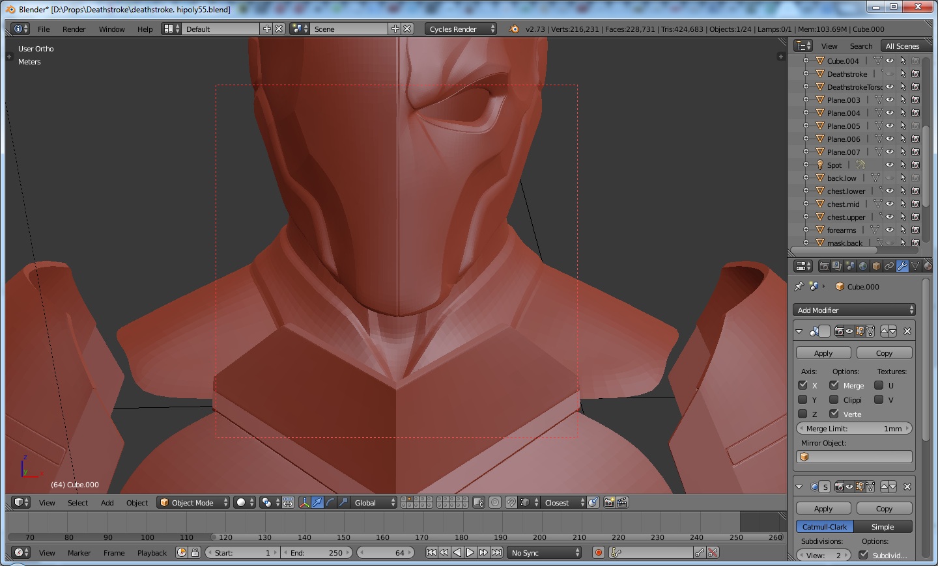This screenshot has width=938, height=566.
Task: Toggle auto keyframe record button
Action: tap(599, 552)
